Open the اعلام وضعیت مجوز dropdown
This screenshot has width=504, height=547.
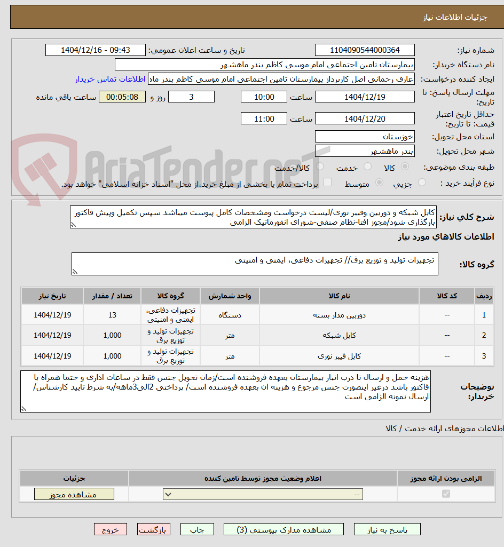pyautogui.click(x=263, y=494)
